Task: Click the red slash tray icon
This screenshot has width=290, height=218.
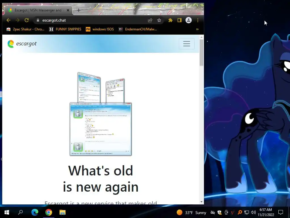Action: pyautogui.click(x=233, y=212)
